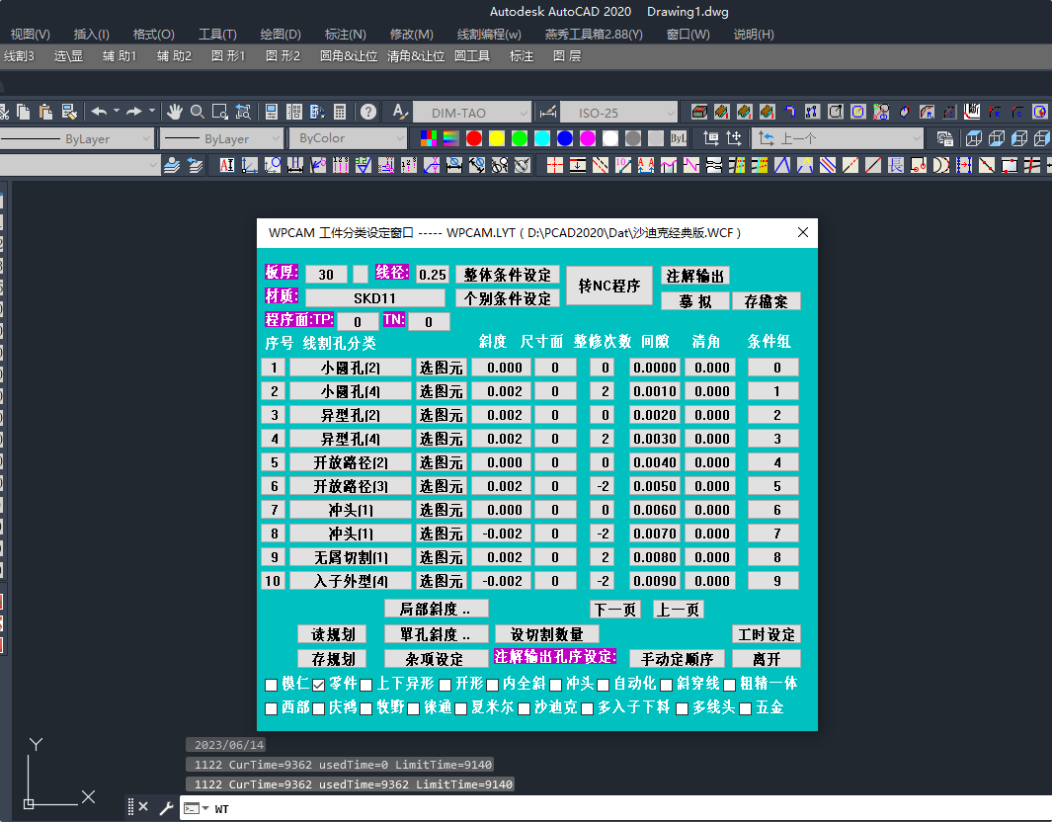
Task: Open the 标注(N) menu
Action: point(346,35)
